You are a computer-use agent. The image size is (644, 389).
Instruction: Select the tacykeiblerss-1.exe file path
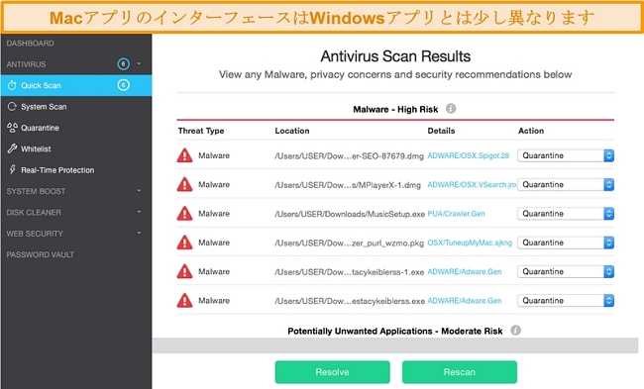(x=349, y=272)
